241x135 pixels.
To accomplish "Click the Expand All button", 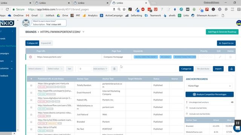I will pos(46,43).
